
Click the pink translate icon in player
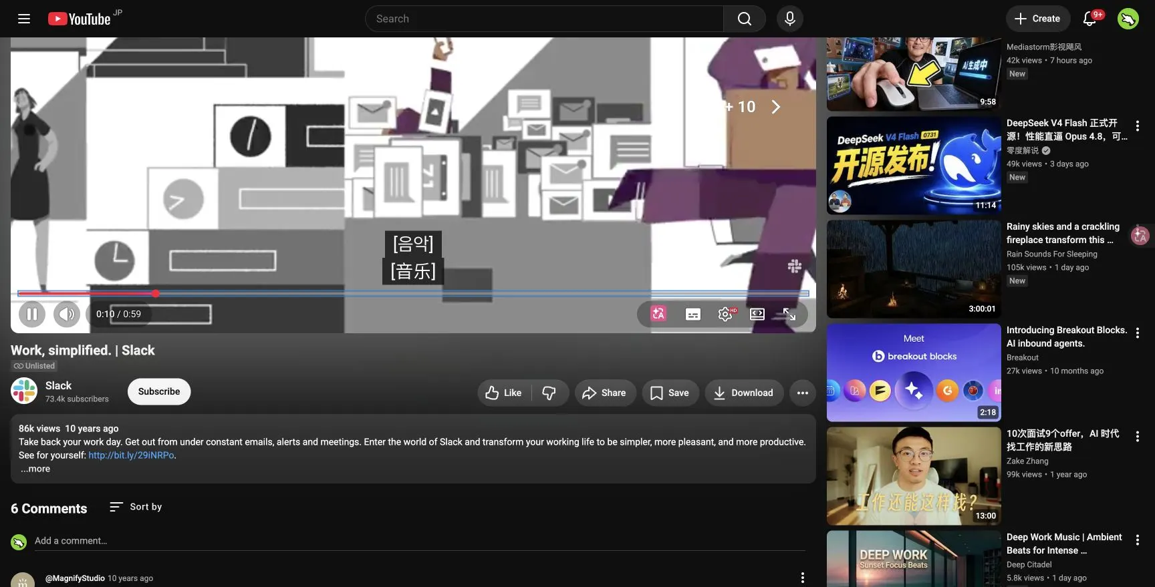pyautogui.click(x=658, y=314)
